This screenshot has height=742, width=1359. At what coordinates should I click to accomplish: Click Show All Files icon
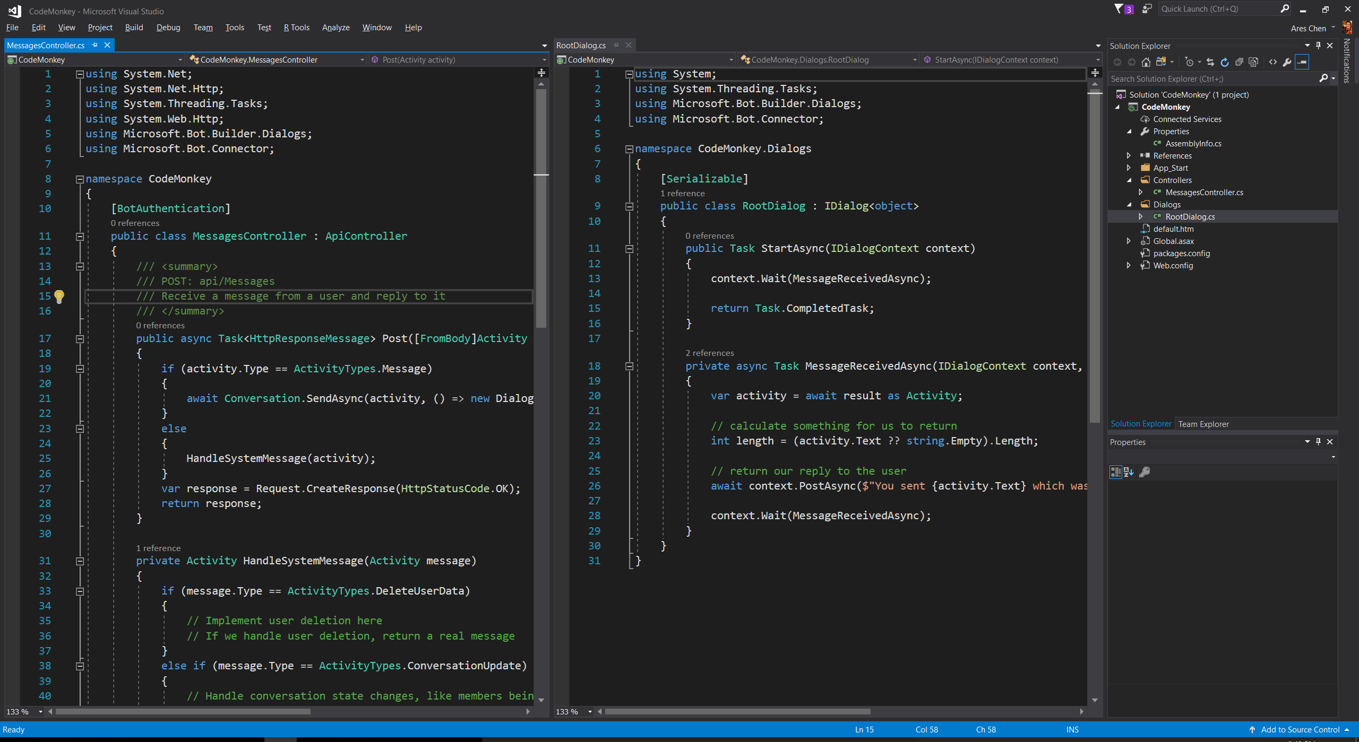click(x=1254, y=62)
